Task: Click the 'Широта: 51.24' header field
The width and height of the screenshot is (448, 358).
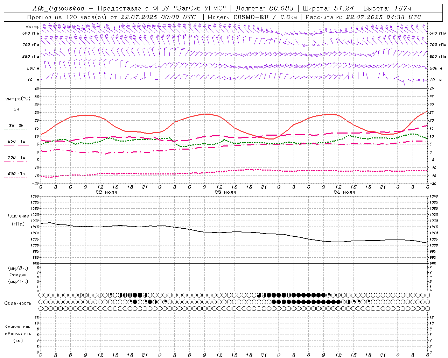Action: point(328,8)
